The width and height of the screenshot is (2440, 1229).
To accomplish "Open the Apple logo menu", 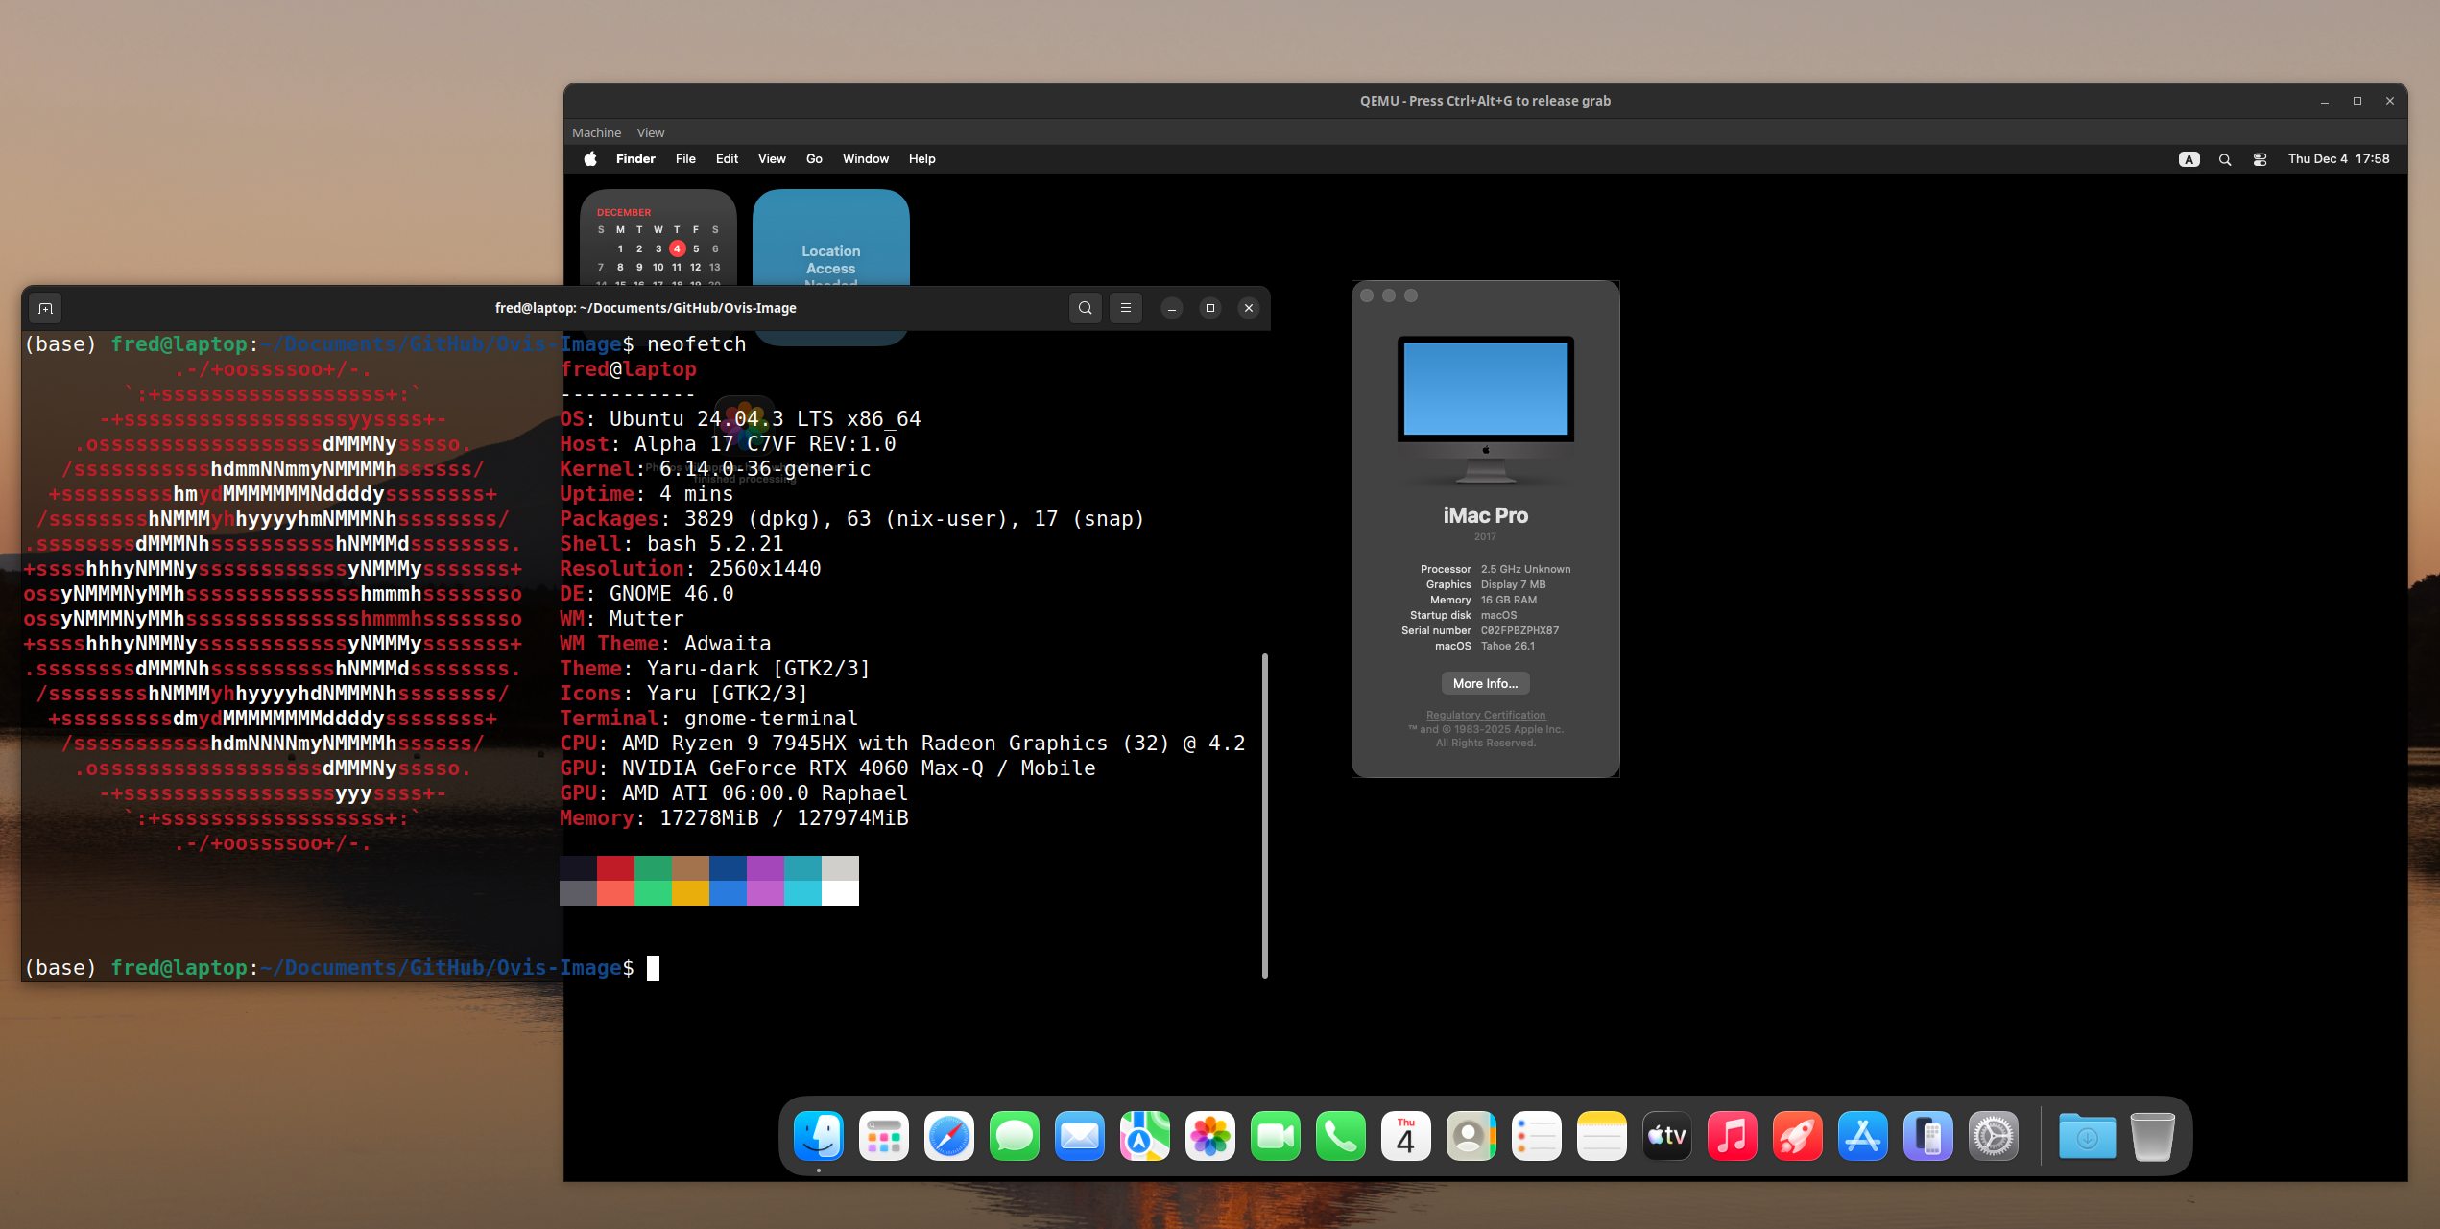I will (x=590, y=159).
